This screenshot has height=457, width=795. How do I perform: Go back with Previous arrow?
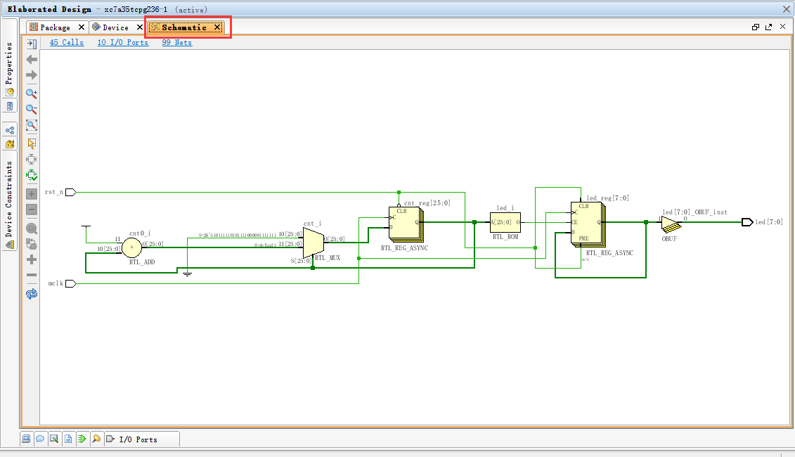(32, 59)
